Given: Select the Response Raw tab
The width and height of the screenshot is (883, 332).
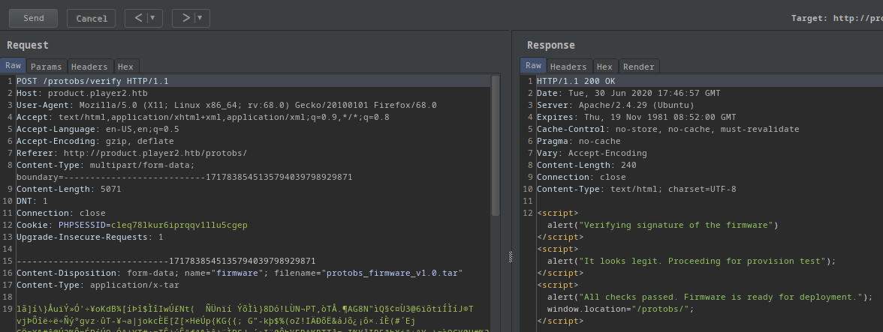Looking at the screenshot, I should (533, 66).
